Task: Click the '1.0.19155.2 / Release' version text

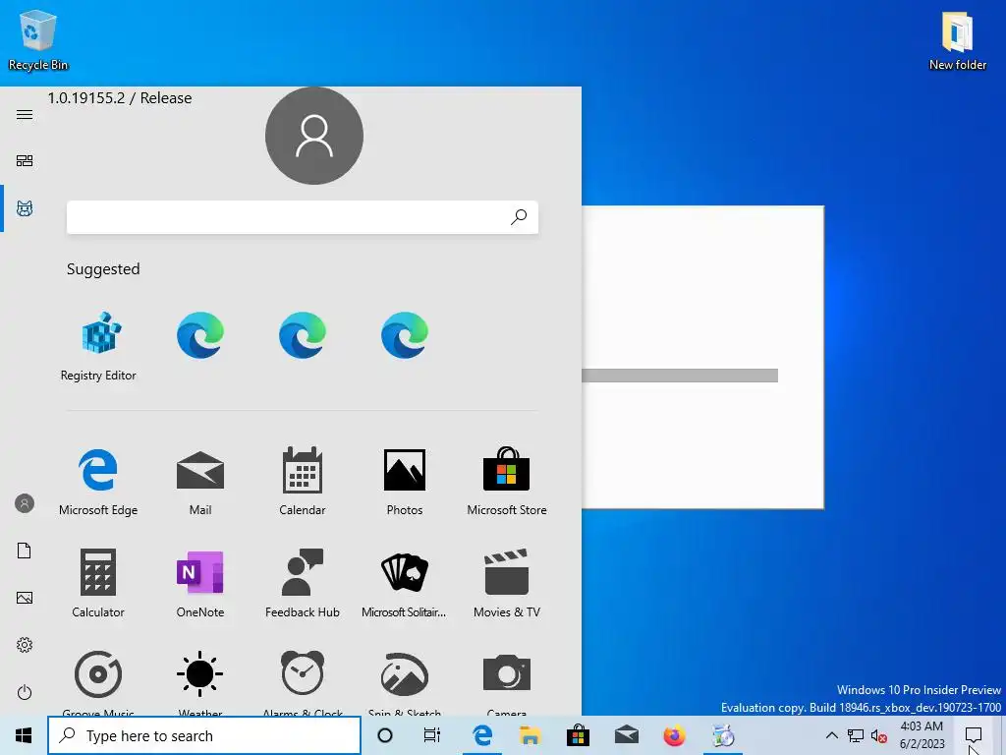Action: point(120,97)
